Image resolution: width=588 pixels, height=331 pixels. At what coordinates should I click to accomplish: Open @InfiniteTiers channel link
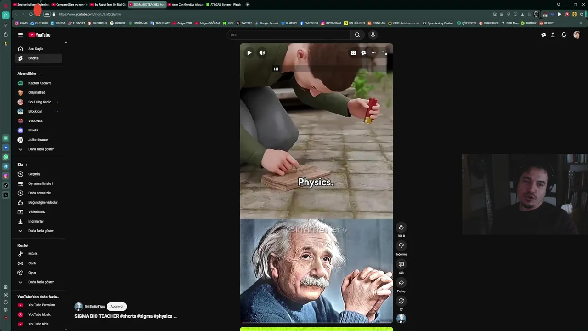95,307
